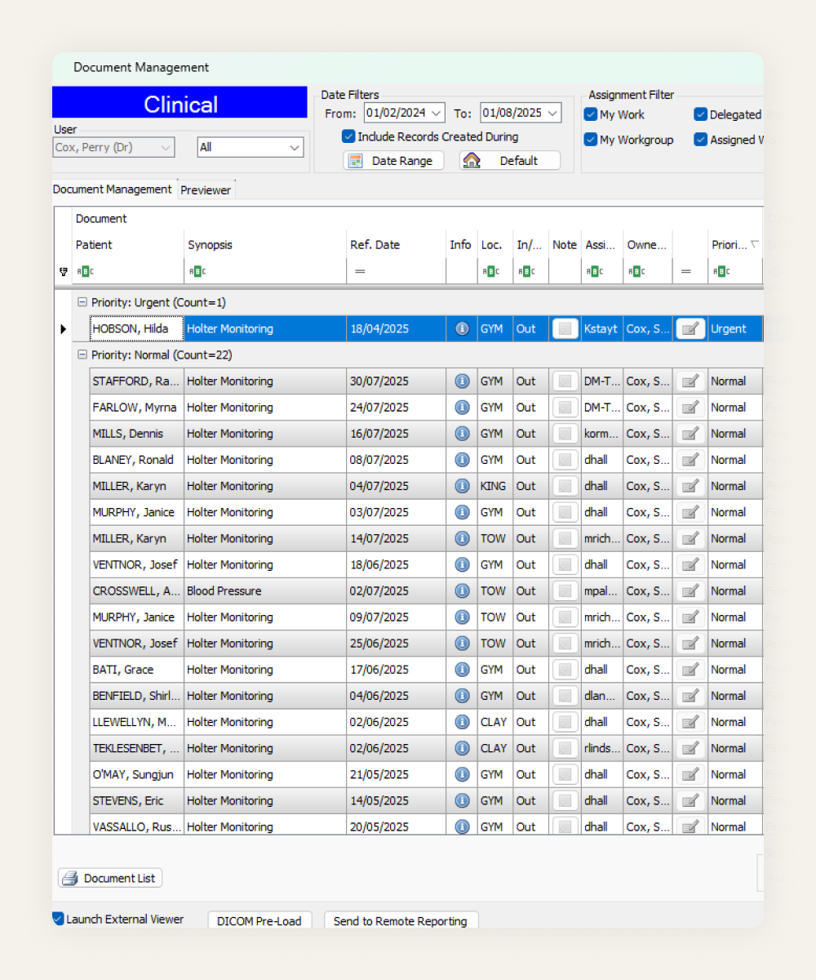The height and width of the screenshot is (980, 816).
Task: Sort by Priority column header
Action: pyautogui.click(x=734, y=245)
